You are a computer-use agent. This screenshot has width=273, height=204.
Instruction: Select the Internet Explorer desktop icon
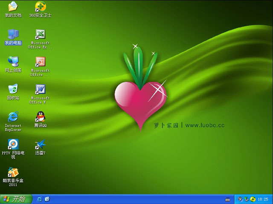click(13, 117)
